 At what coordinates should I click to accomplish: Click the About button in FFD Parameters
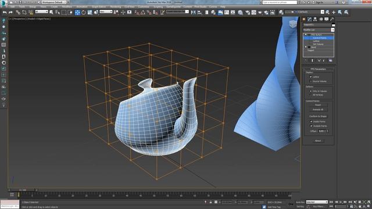318,140
